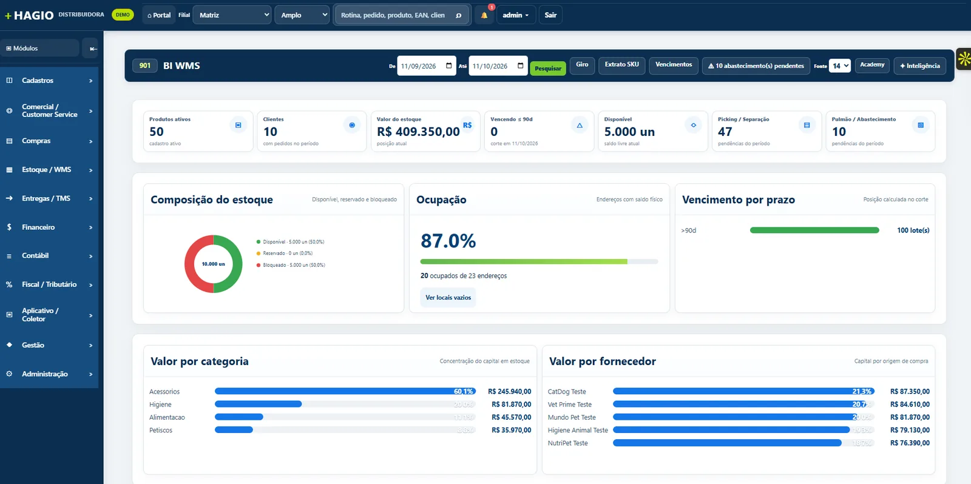
Task: Click the R$ icon in Valor do estoque
Action: (467, 125)
